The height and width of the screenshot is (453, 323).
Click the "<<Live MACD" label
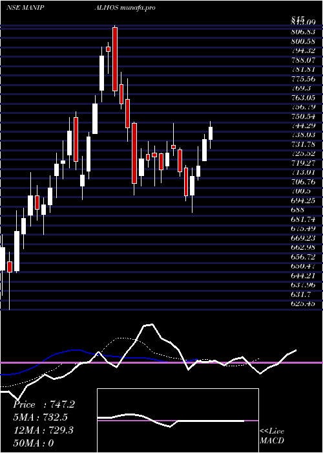(272, 436)
